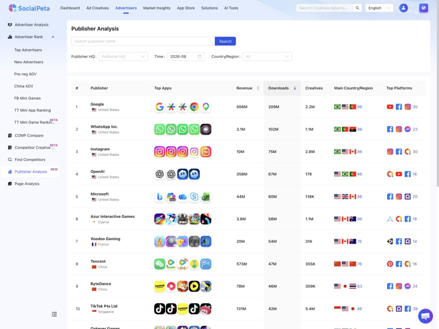Viewport: 439px width, 329px height.
Task: Click the Lemon8 app icon in ByteDance row
Action: click(160, 286)
